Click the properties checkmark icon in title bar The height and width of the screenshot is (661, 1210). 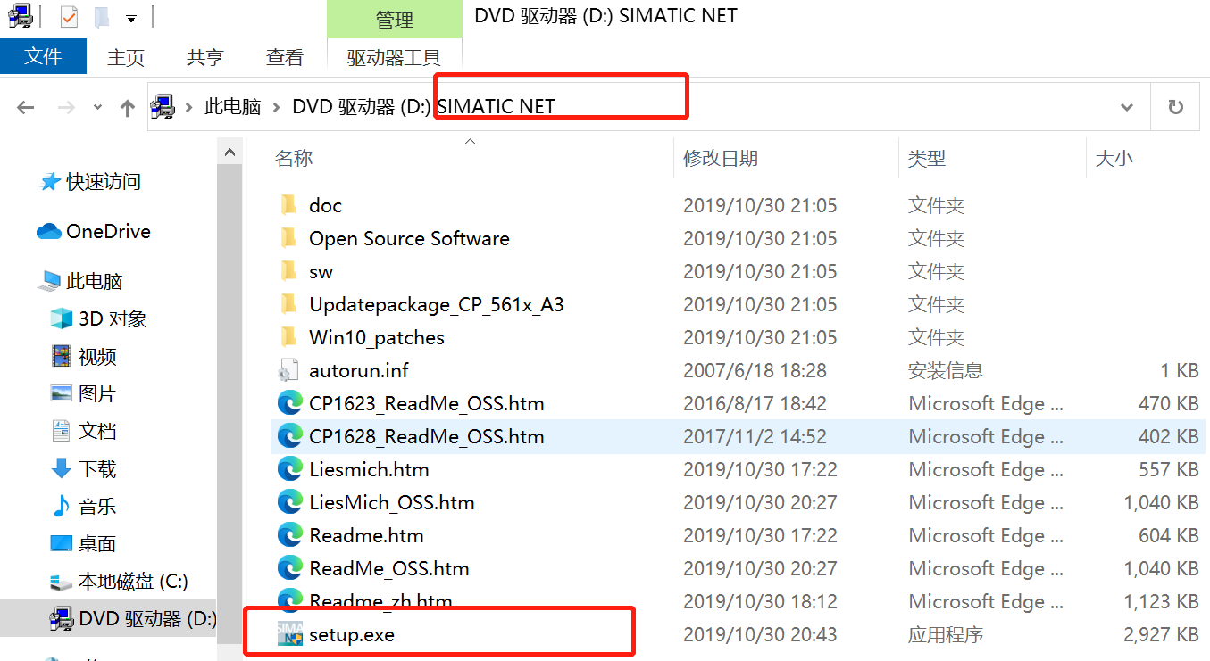click(70, 17)
